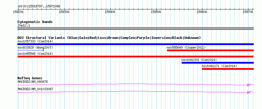Image resolution: width=262 pixels, height=109 pixels.
Task: Open the Cytogenetic Bands track title
Action: point(35,22)
